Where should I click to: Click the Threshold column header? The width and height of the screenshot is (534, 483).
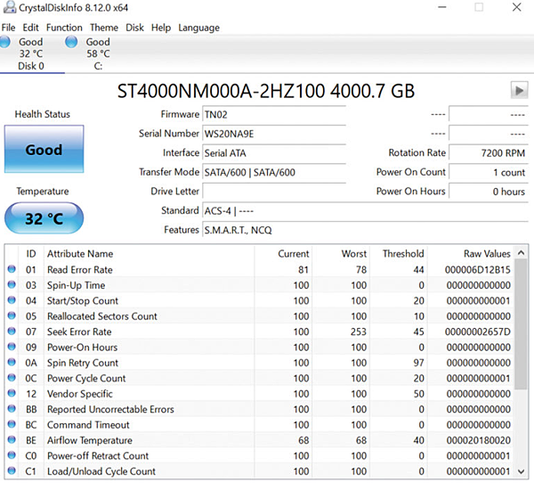point(399,254)
